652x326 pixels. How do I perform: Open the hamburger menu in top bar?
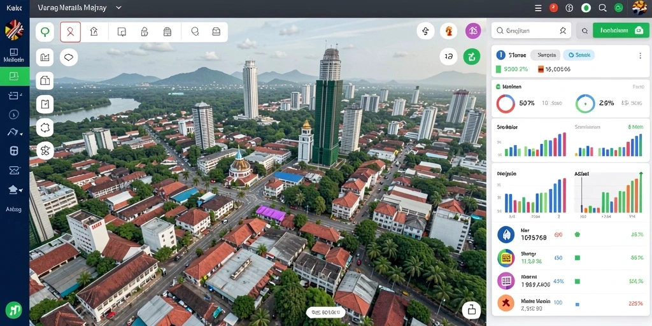pos(538,8)
